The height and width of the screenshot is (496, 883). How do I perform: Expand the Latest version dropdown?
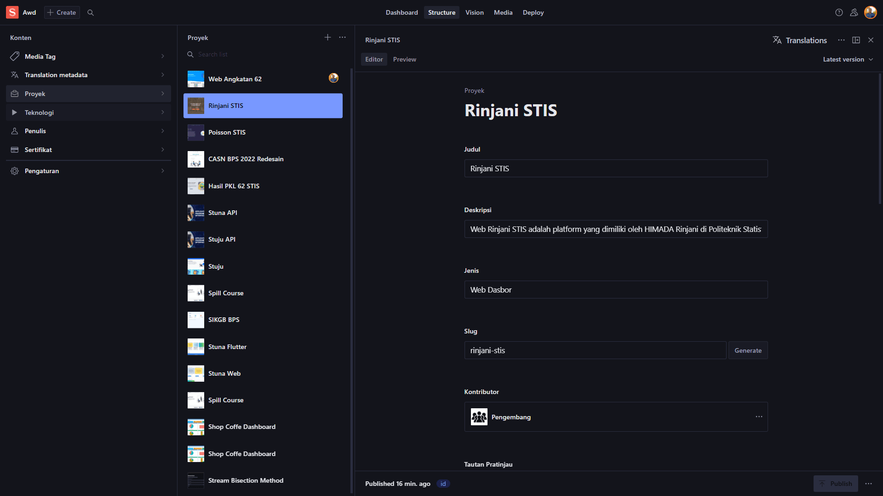[x=848, y=59]
